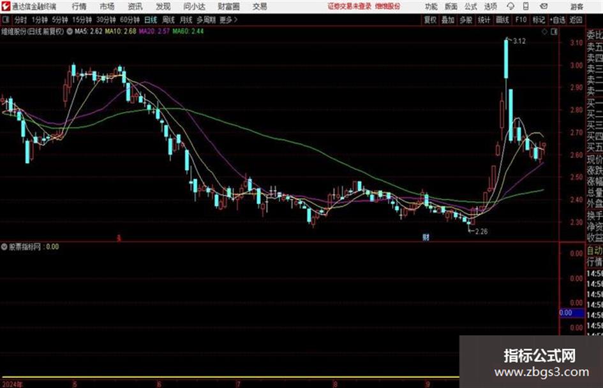The width and height of the screenshot is (603, 388).
Task: Click the blue highlighted 0.00 axis value
Action: [x=572, y=313]
